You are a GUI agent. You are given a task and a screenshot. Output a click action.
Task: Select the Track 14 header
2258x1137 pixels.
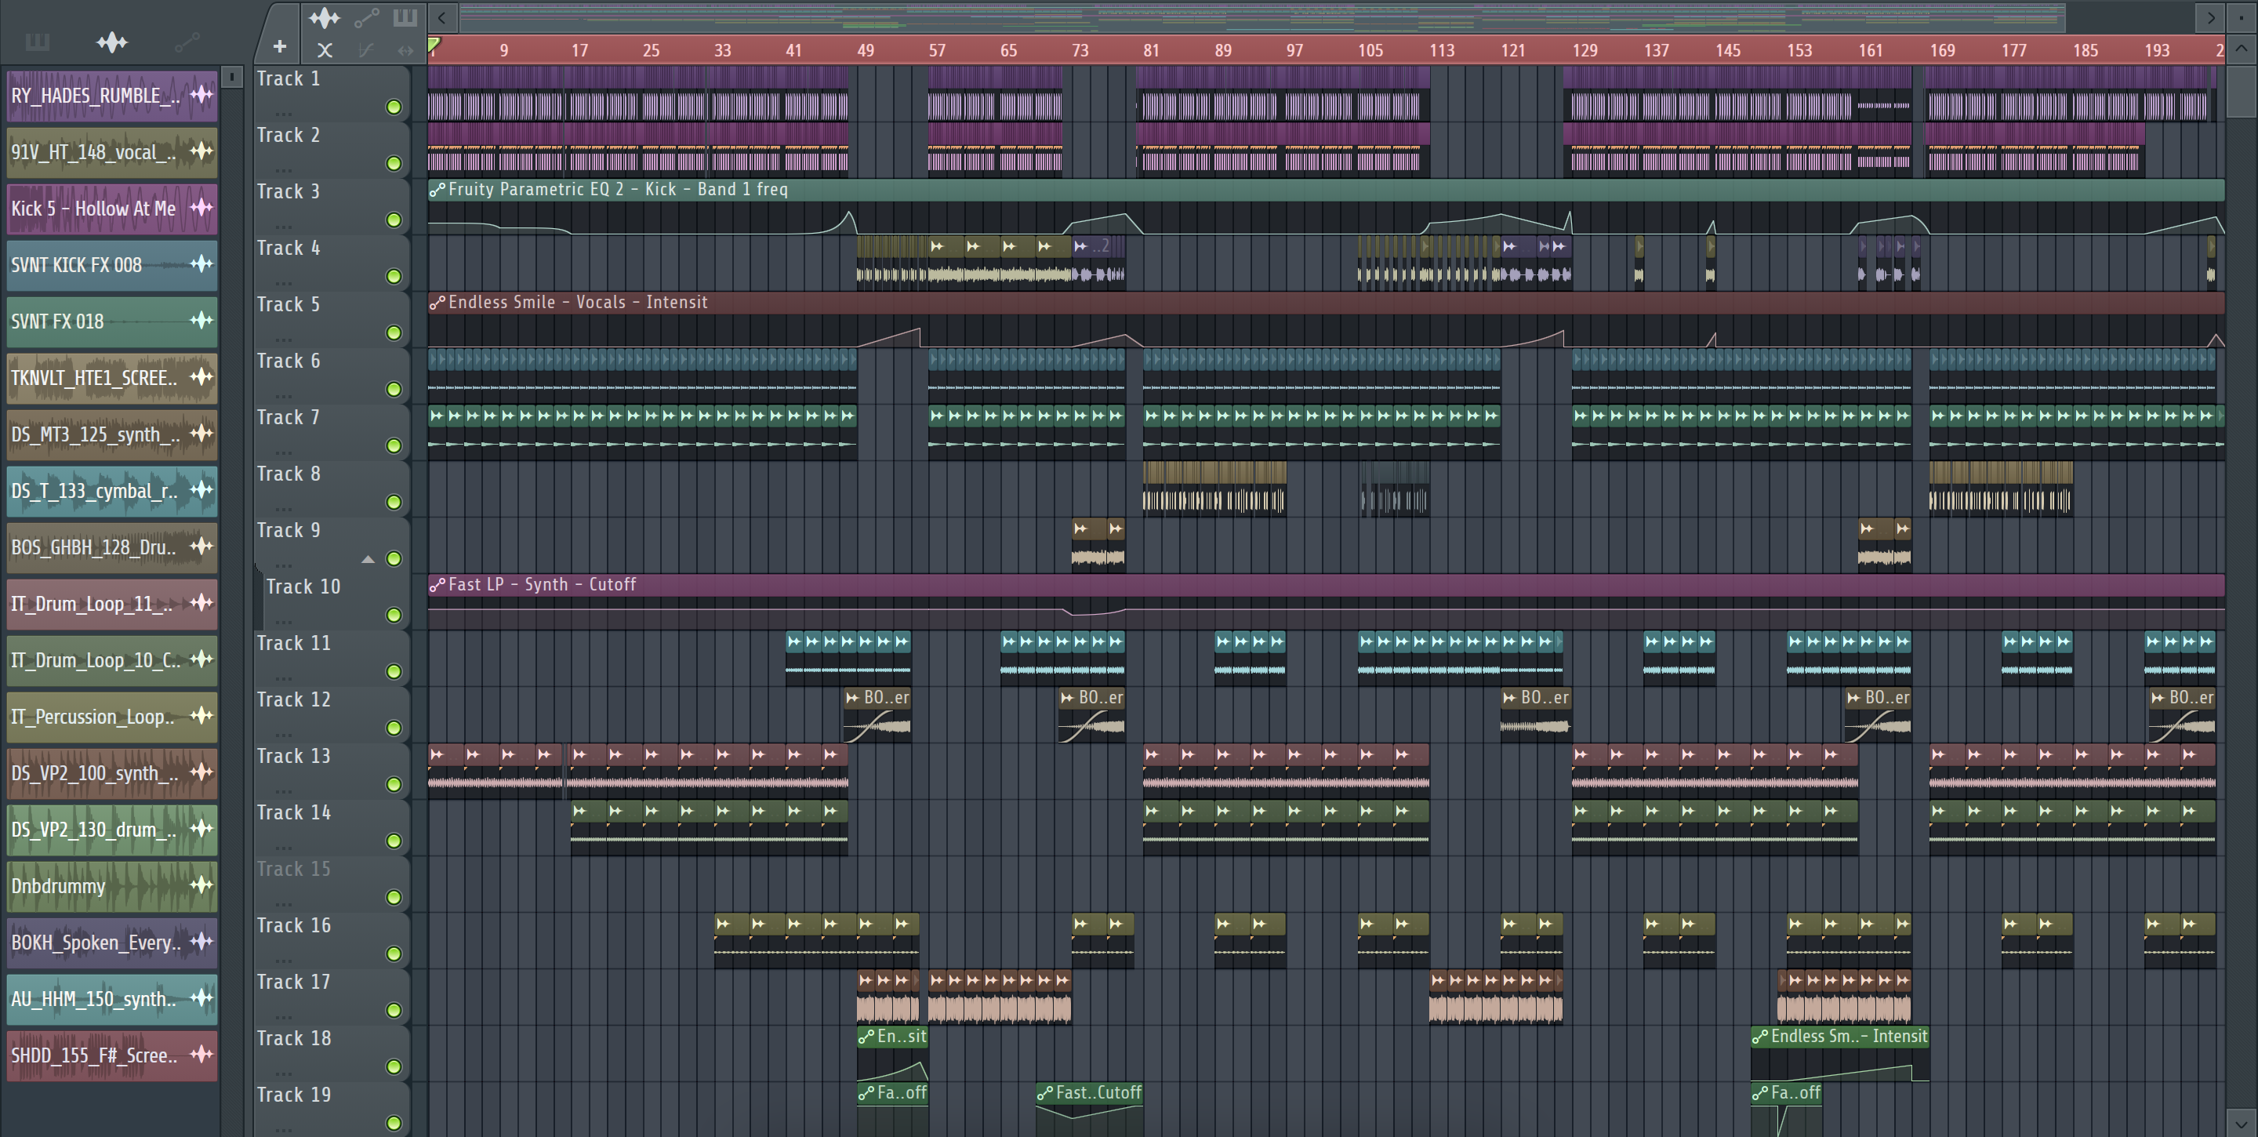coord(332,826)
